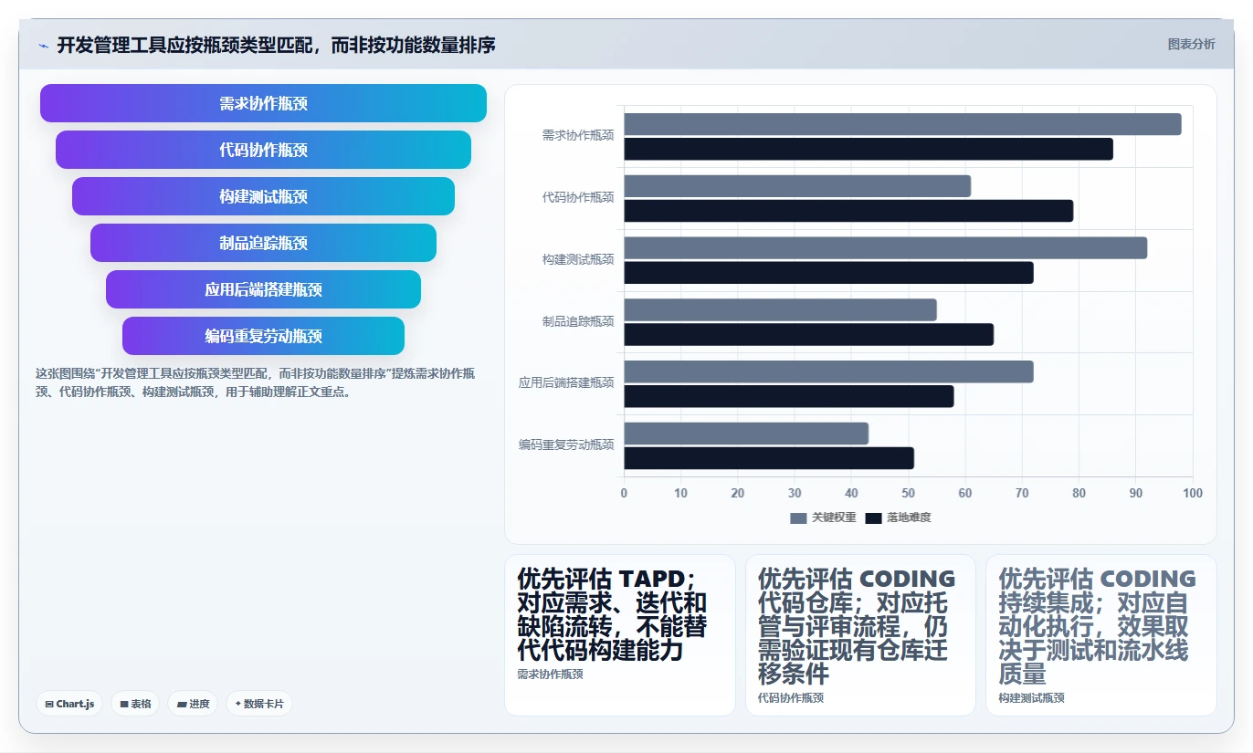The width and height of the screenshot is (1253, 753).
Task: Click the 构建测试瓶颈 caption under 持续集成 card
Action: (x=1031, y=698)
